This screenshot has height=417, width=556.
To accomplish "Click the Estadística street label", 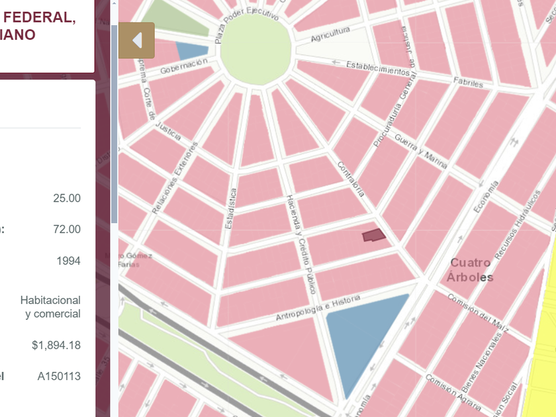I will [x=230, y=209].
